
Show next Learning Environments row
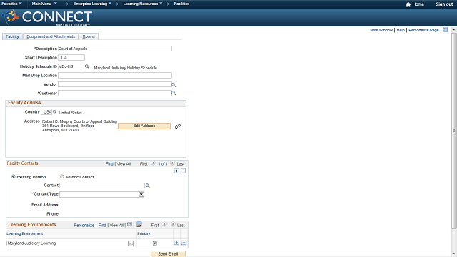(x=173, y=225)
